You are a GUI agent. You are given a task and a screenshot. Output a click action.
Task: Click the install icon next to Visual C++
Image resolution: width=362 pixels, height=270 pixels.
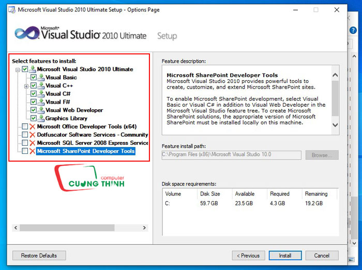coord(41,86)
